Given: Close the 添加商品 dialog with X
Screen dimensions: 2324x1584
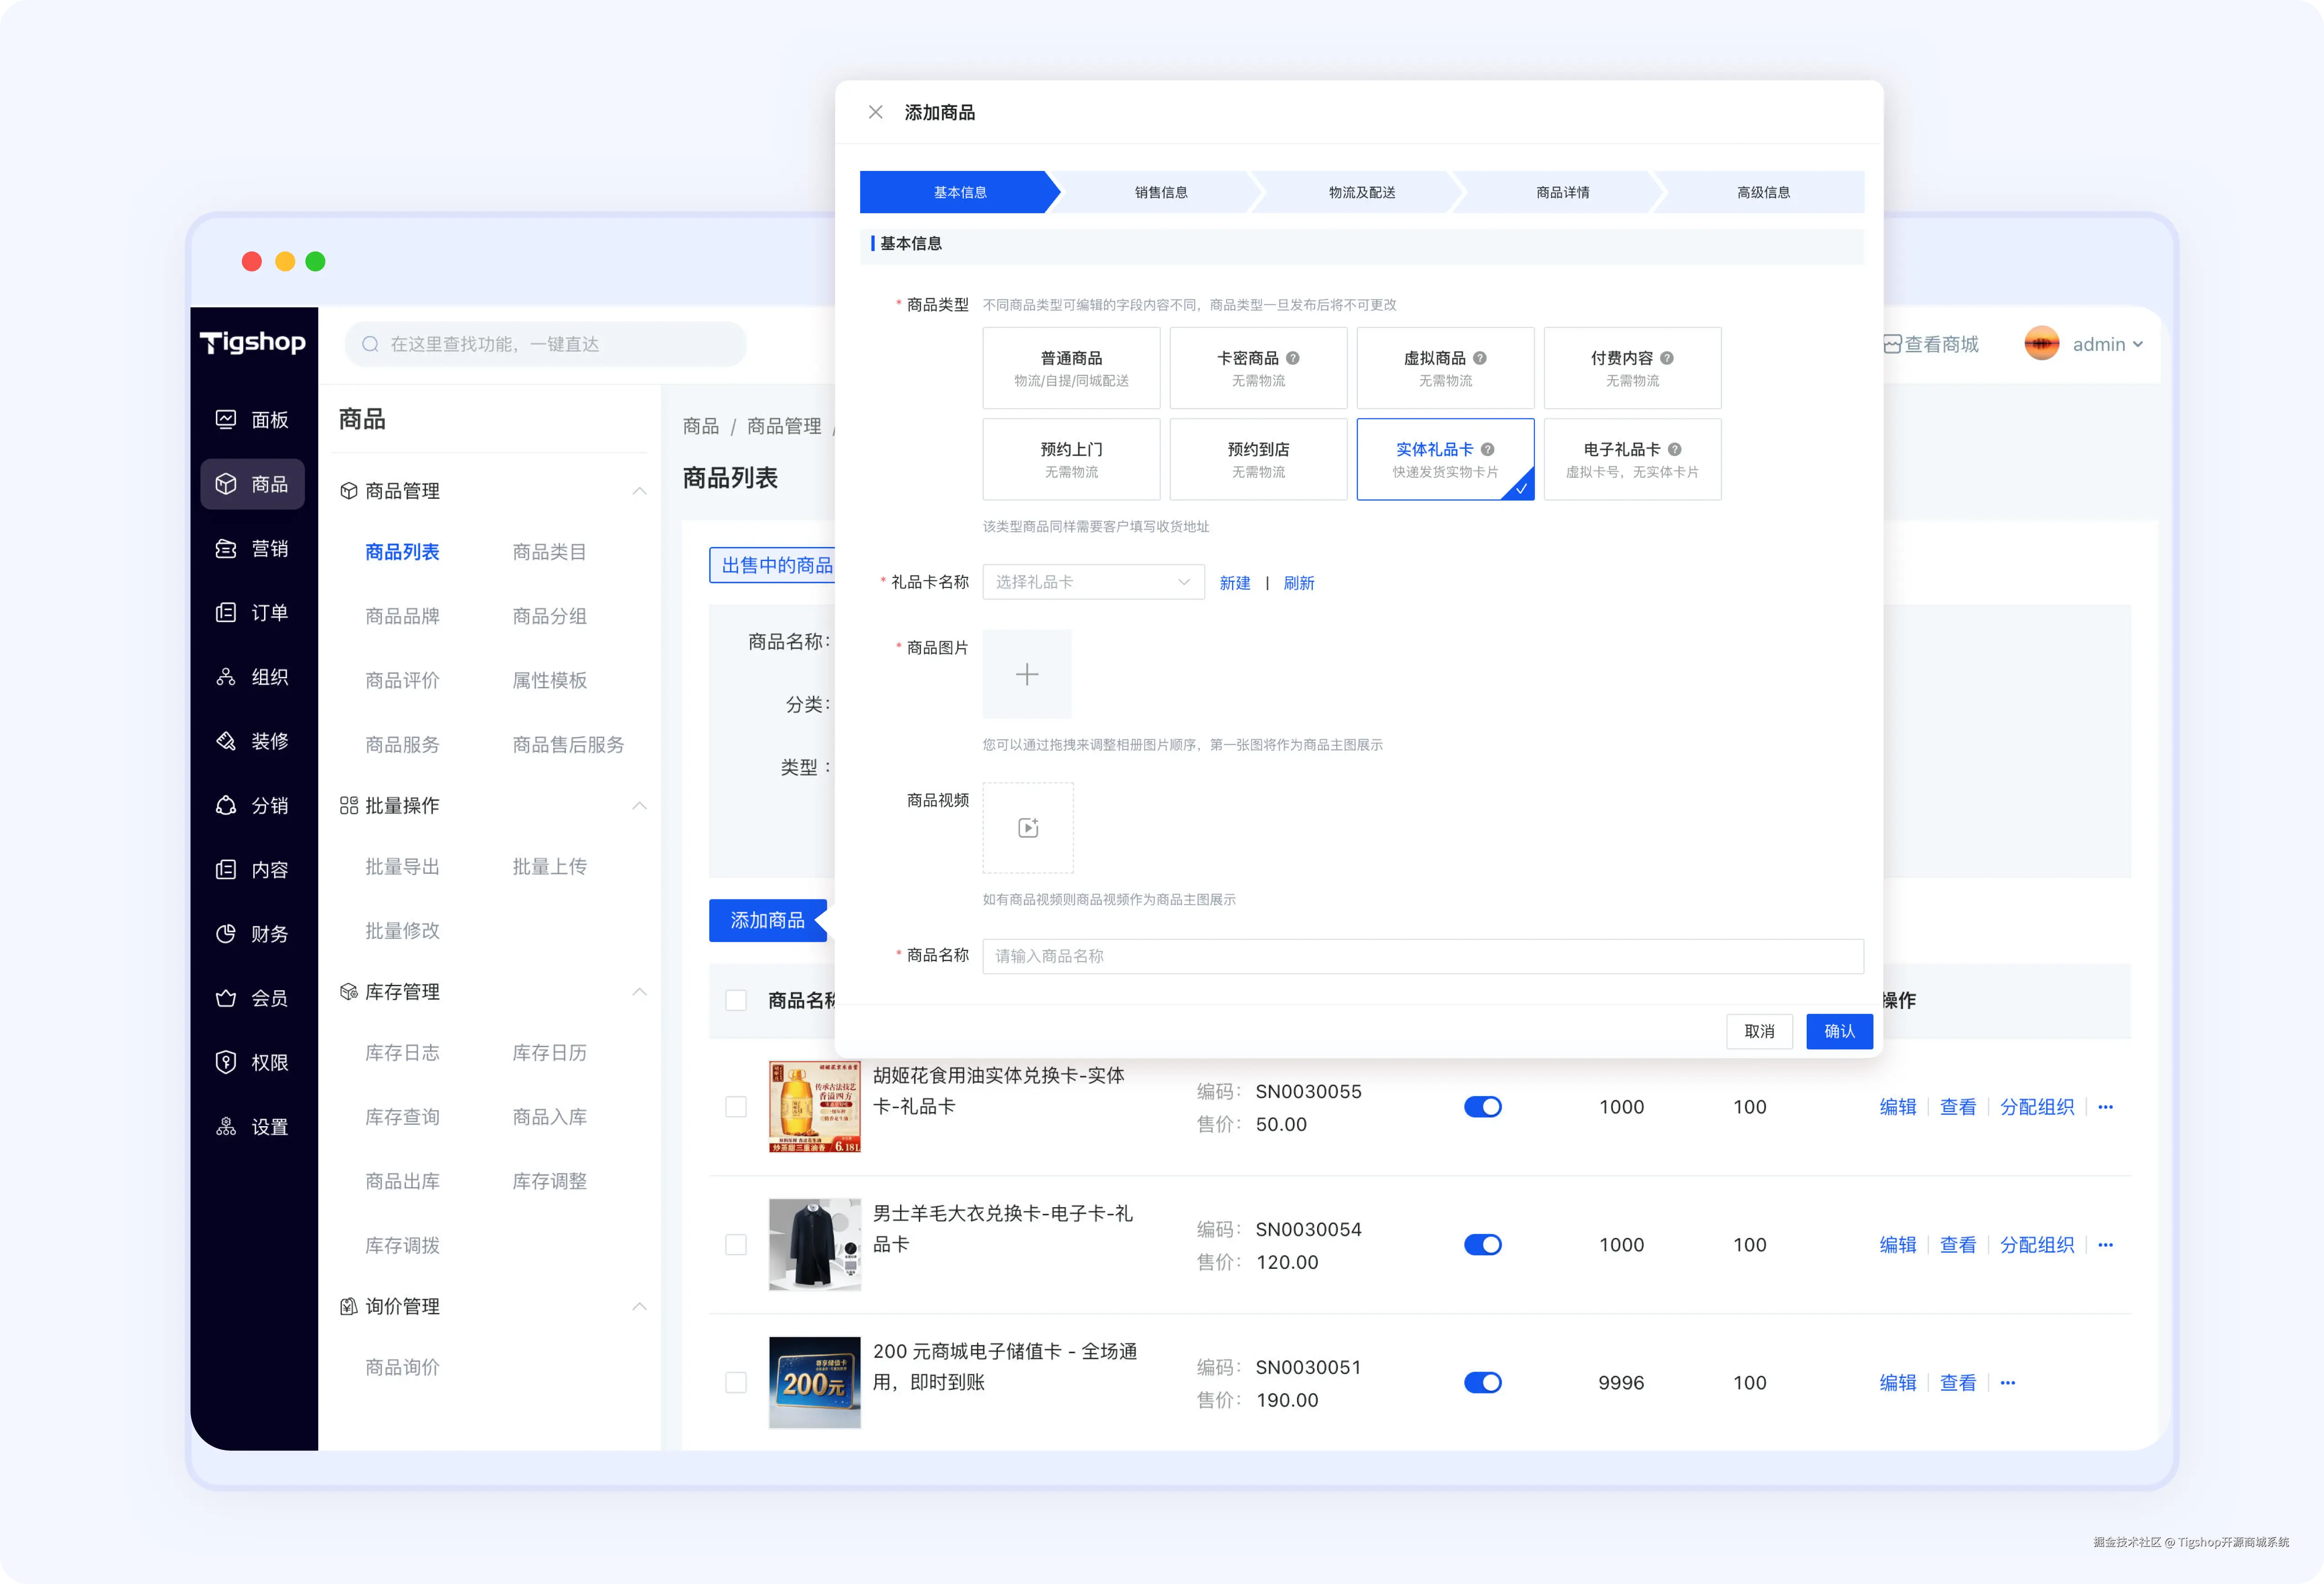Looking at the screenshot, I should pos(875,112).
